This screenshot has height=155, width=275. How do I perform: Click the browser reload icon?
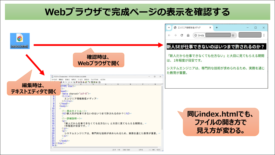(x=182, y=35)
